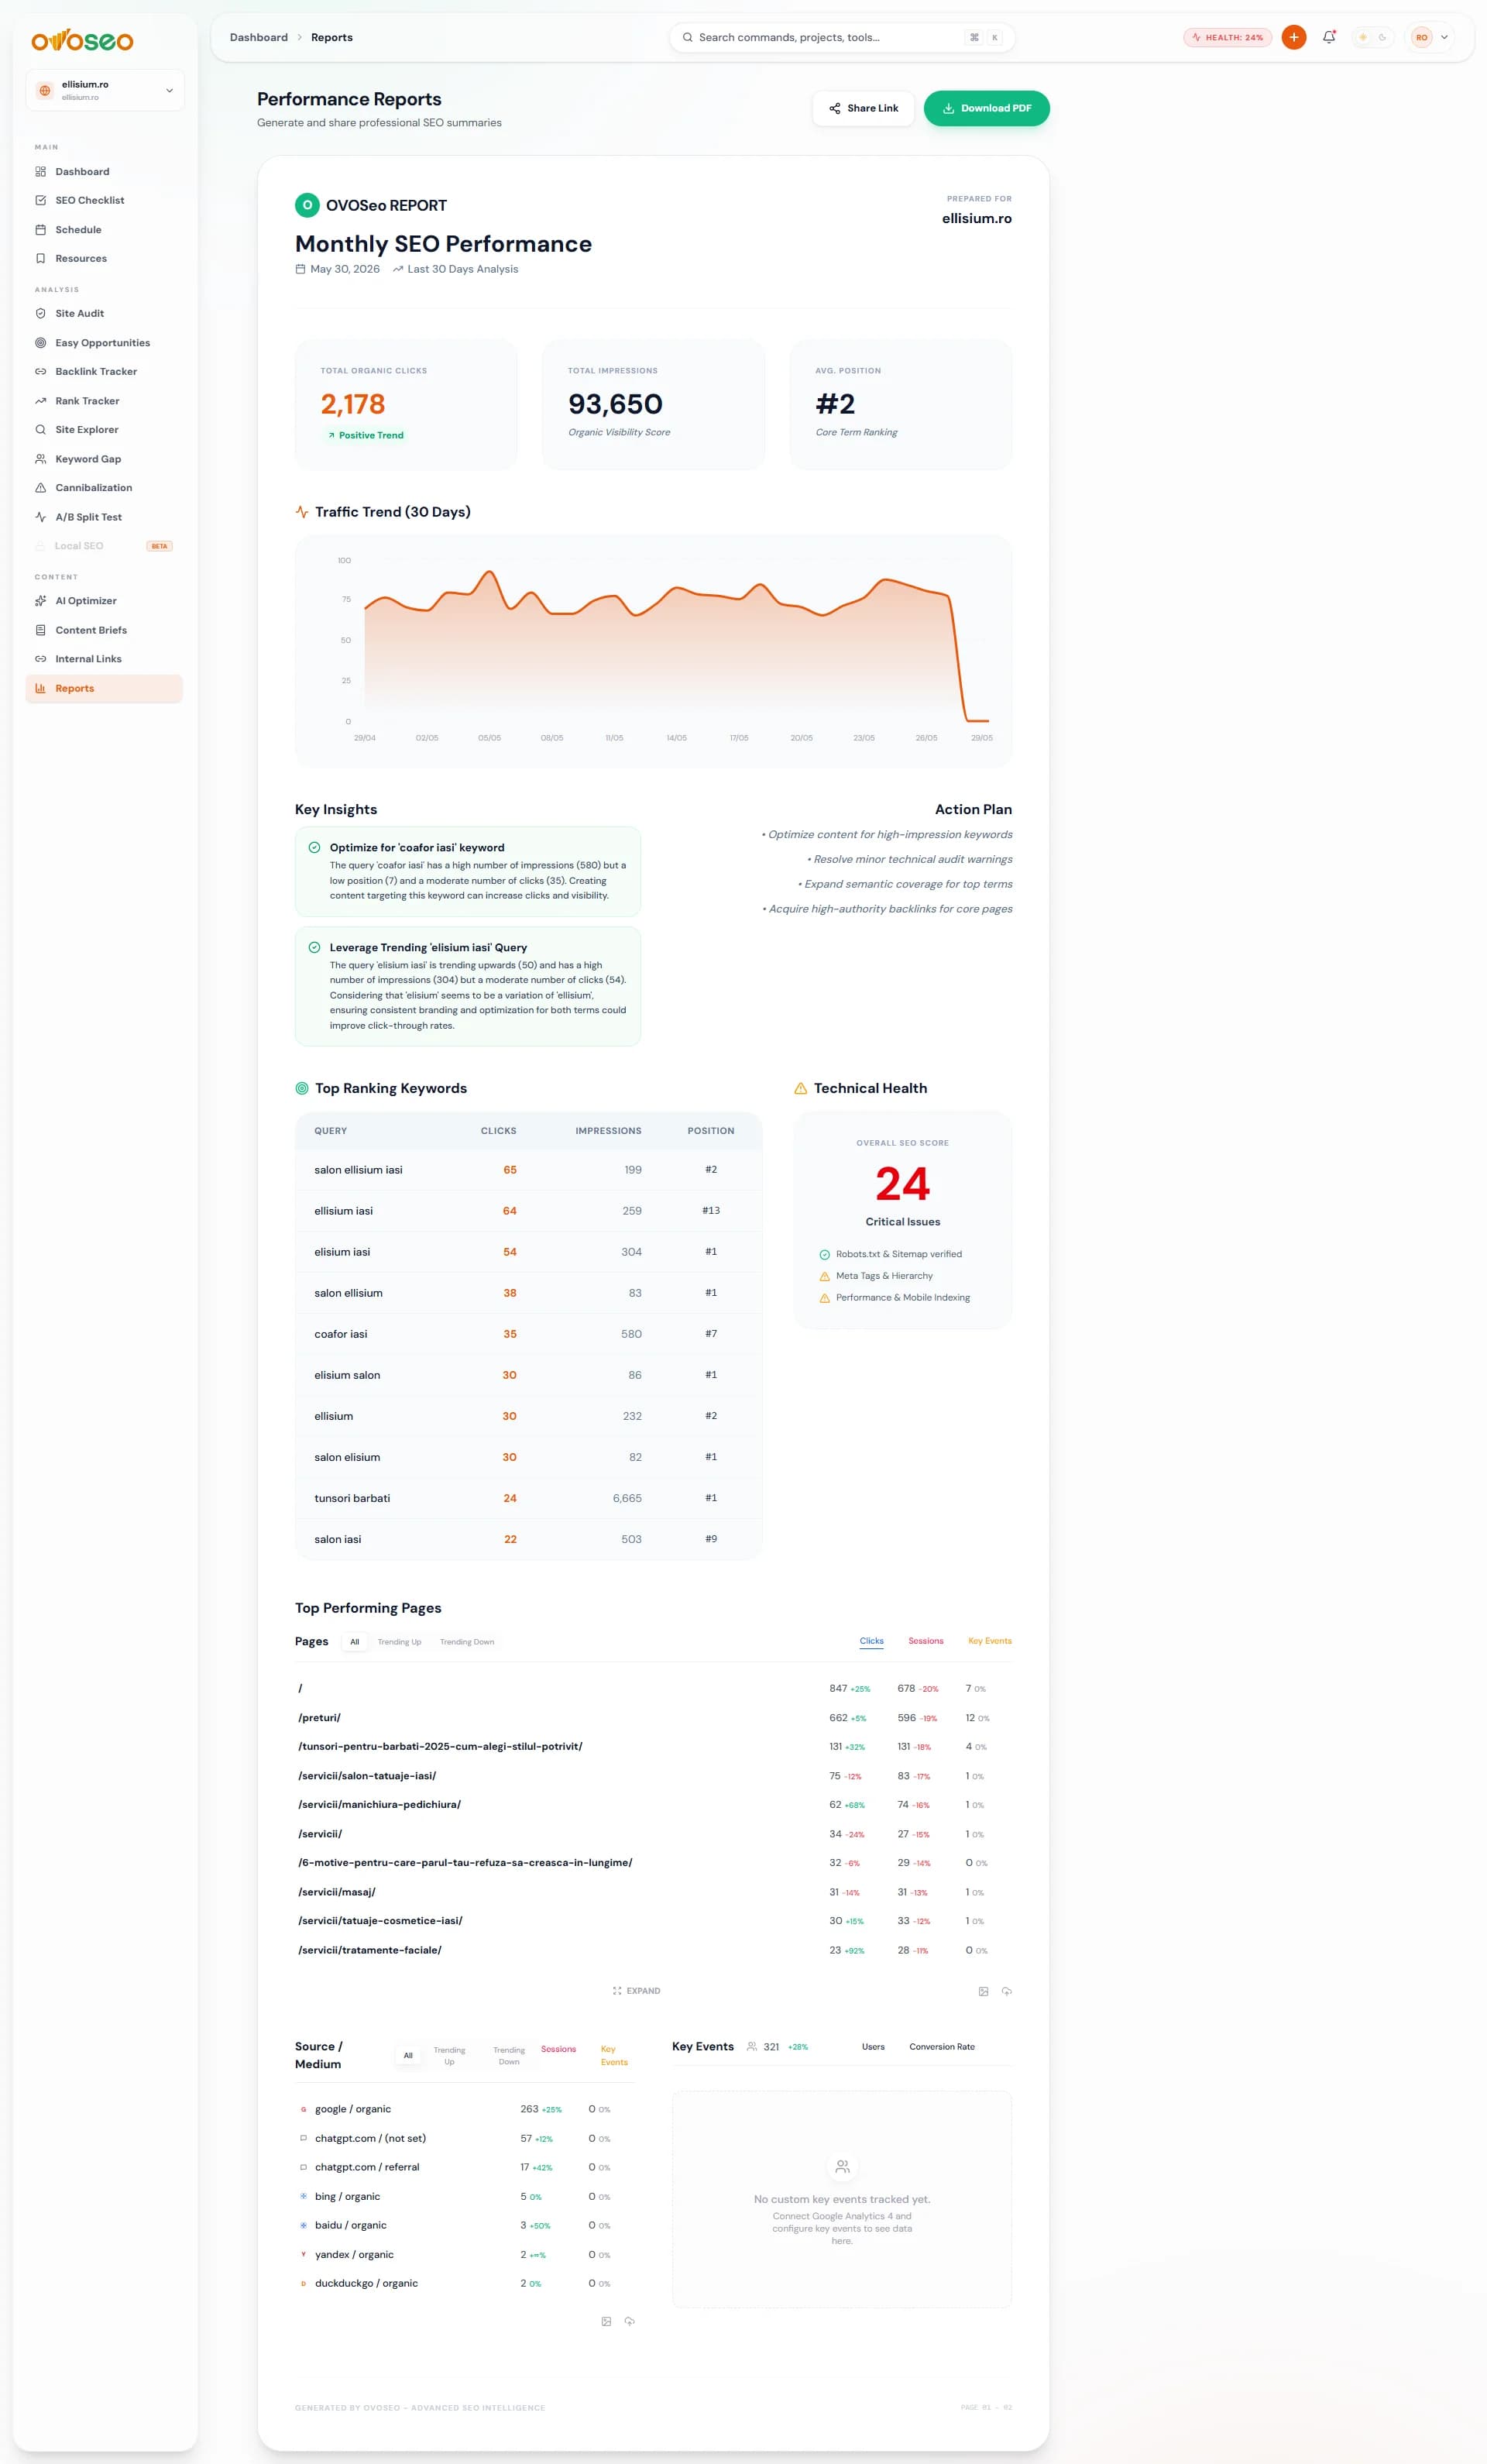Click the OVOSeo logo
This screenshot has width=1487, height=2464.
(82, 40)
